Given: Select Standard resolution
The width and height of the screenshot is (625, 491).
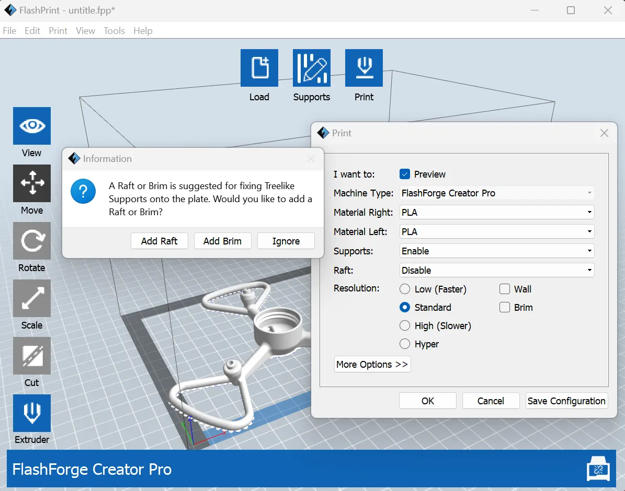Looking at the screenshot, I should click(x=405, y=307).
